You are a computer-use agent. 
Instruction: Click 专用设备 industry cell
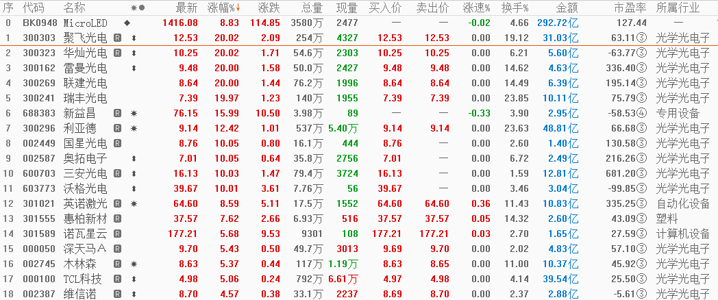click(678, 113)
